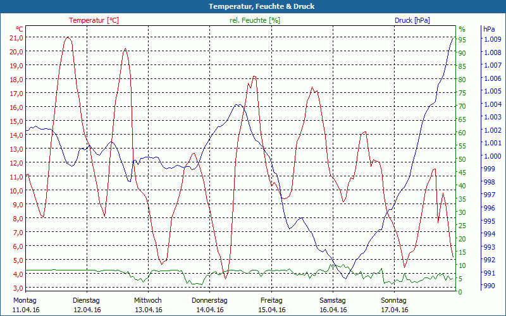
Task: Click the "21,0" temperature axis value
Action: coord(16,37)
